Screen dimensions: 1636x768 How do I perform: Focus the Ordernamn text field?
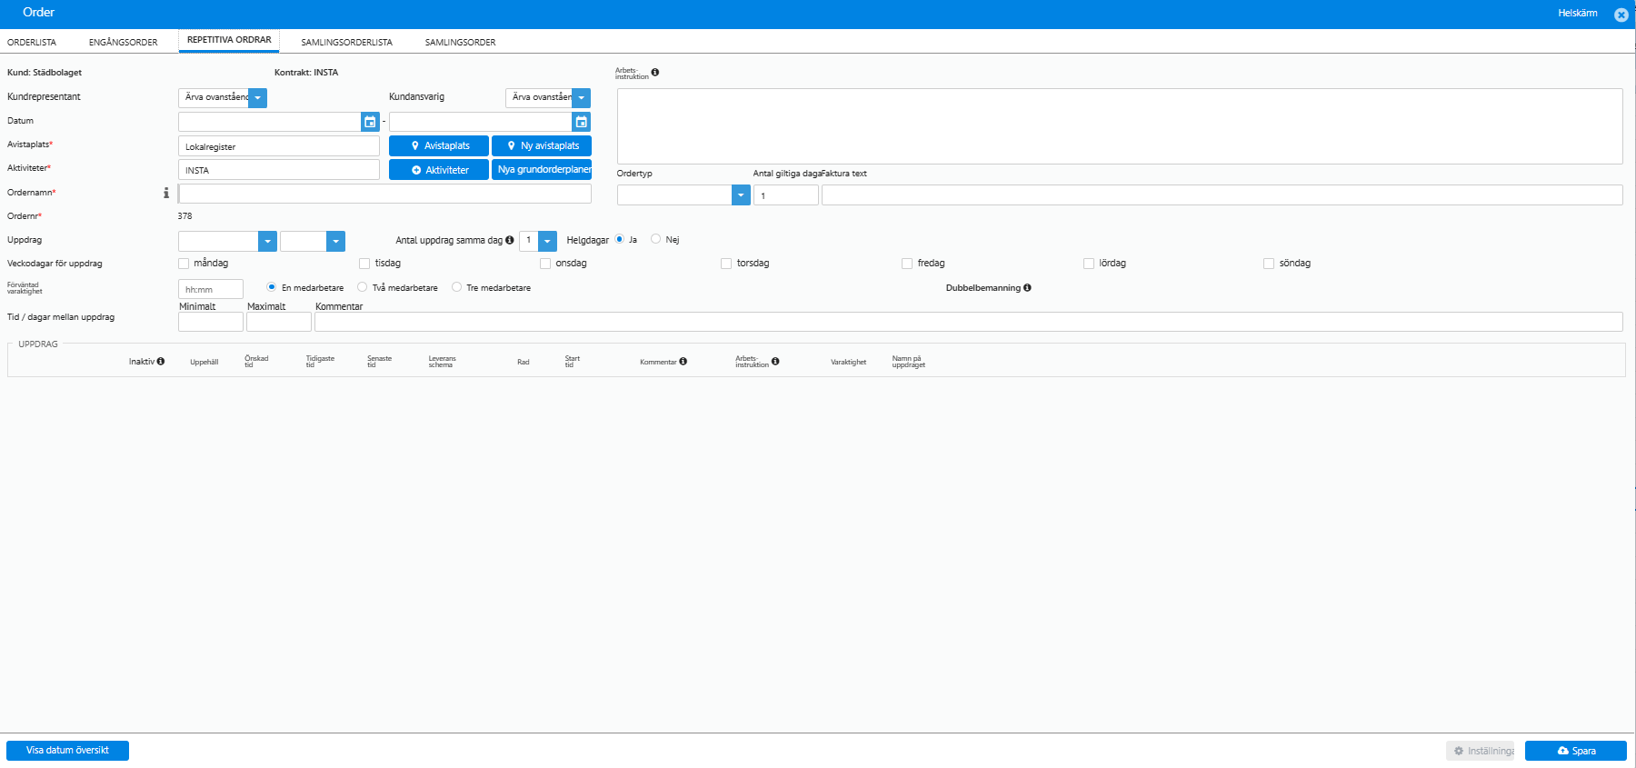pos(385,194)
